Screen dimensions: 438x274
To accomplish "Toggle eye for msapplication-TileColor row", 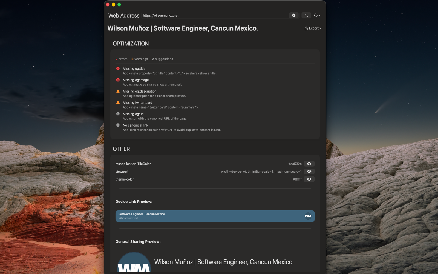I will (x=309, y=164).
